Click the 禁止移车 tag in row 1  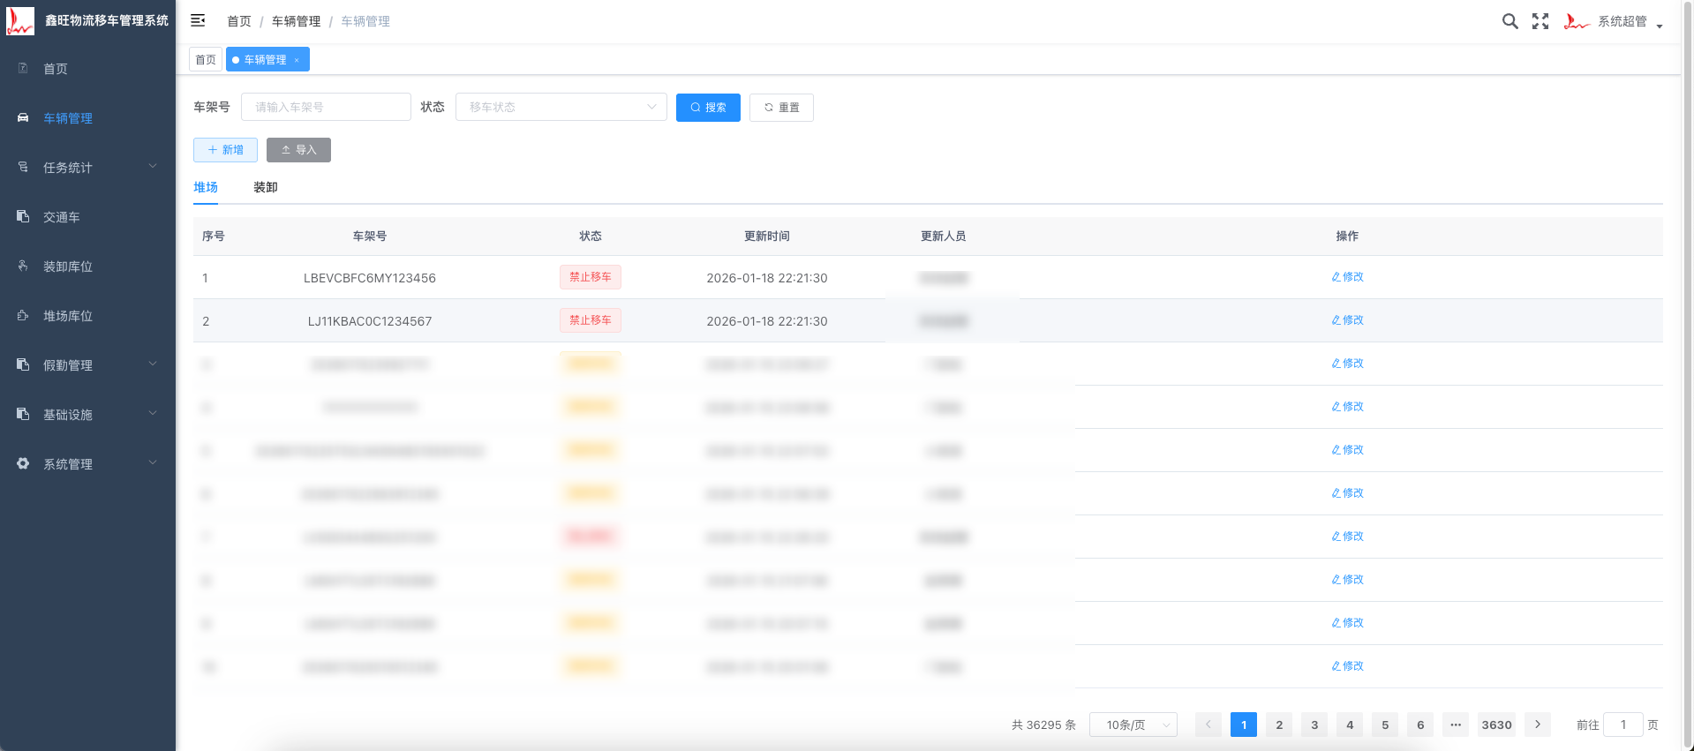591,277
